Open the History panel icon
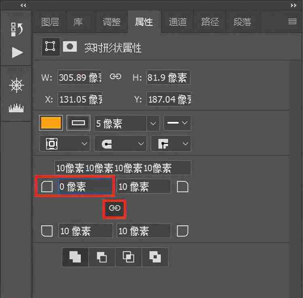The image size is (303, 298). (x=17, y=29)
